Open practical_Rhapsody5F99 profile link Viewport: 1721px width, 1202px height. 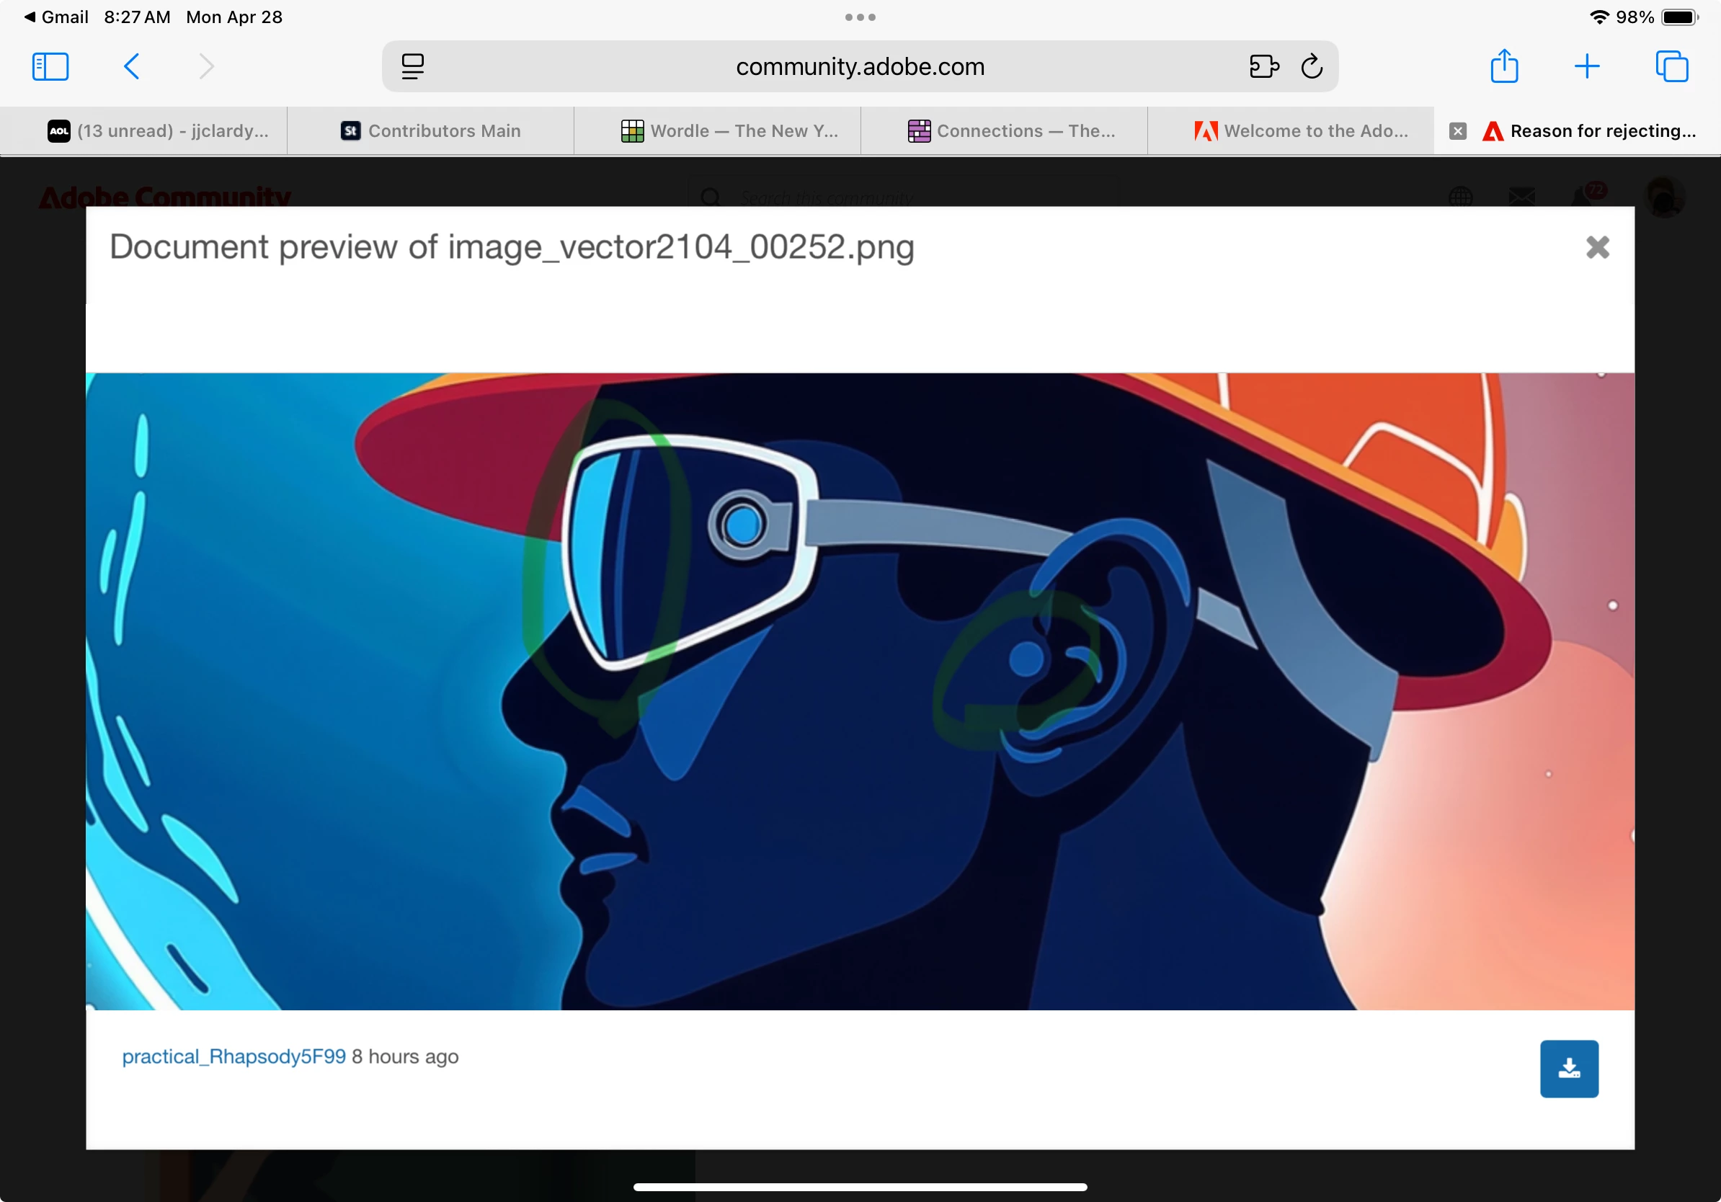234,1056
